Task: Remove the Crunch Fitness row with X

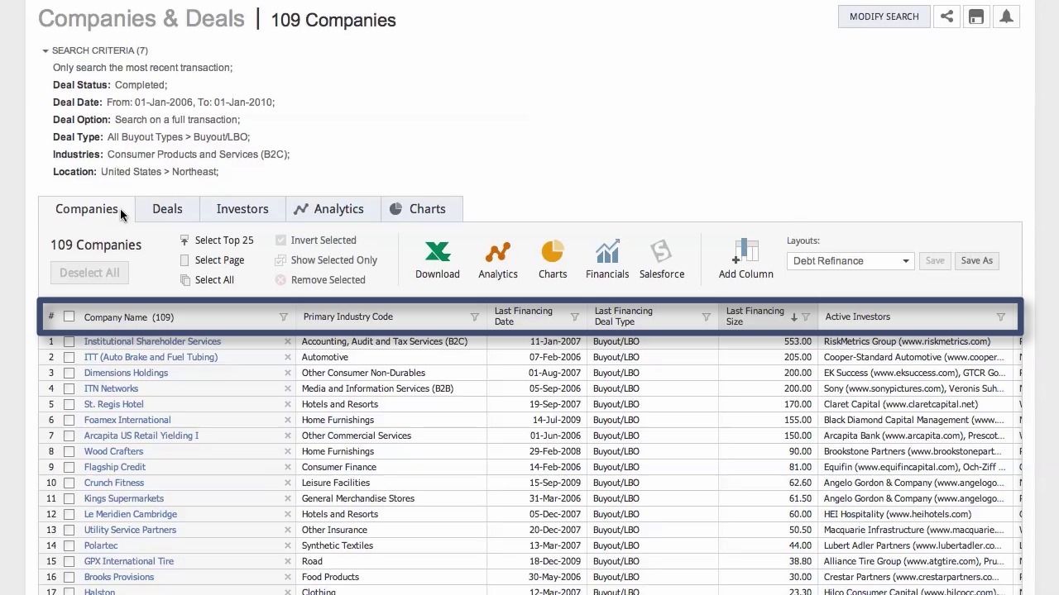Action: tap(288, 483)
